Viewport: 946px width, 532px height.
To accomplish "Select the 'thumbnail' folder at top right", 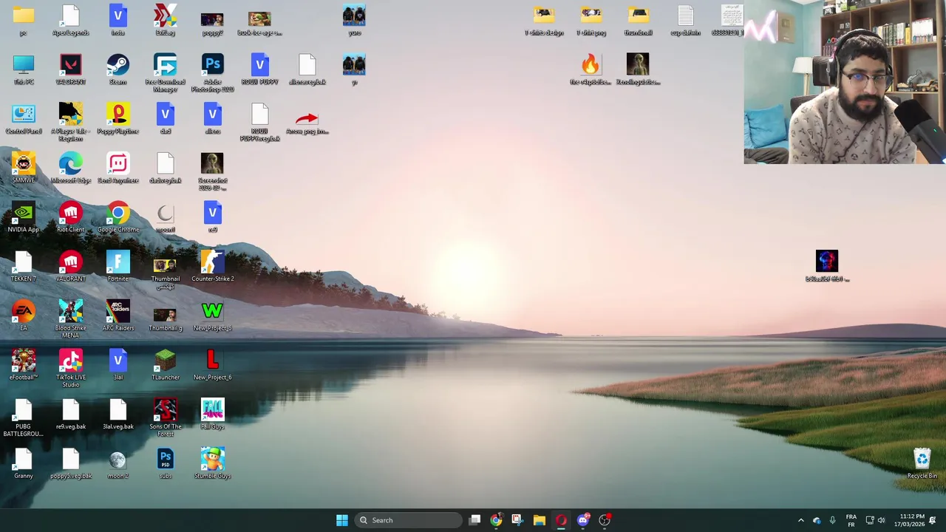I will (x=638, y=21).
